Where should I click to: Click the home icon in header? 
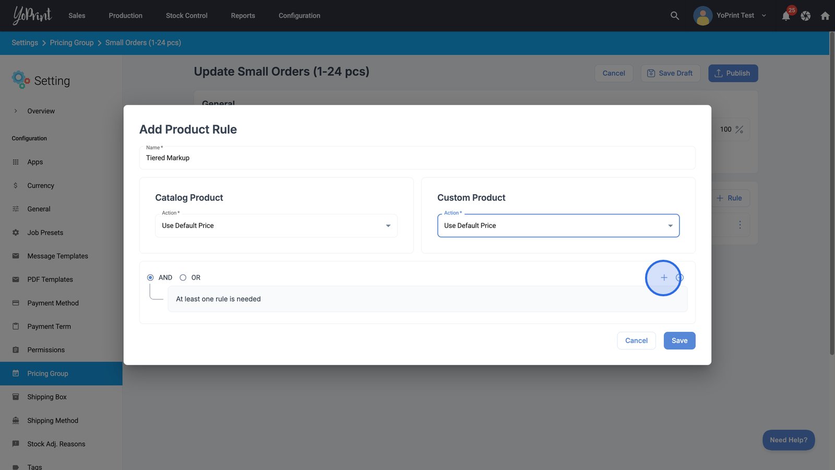(825, 16)
